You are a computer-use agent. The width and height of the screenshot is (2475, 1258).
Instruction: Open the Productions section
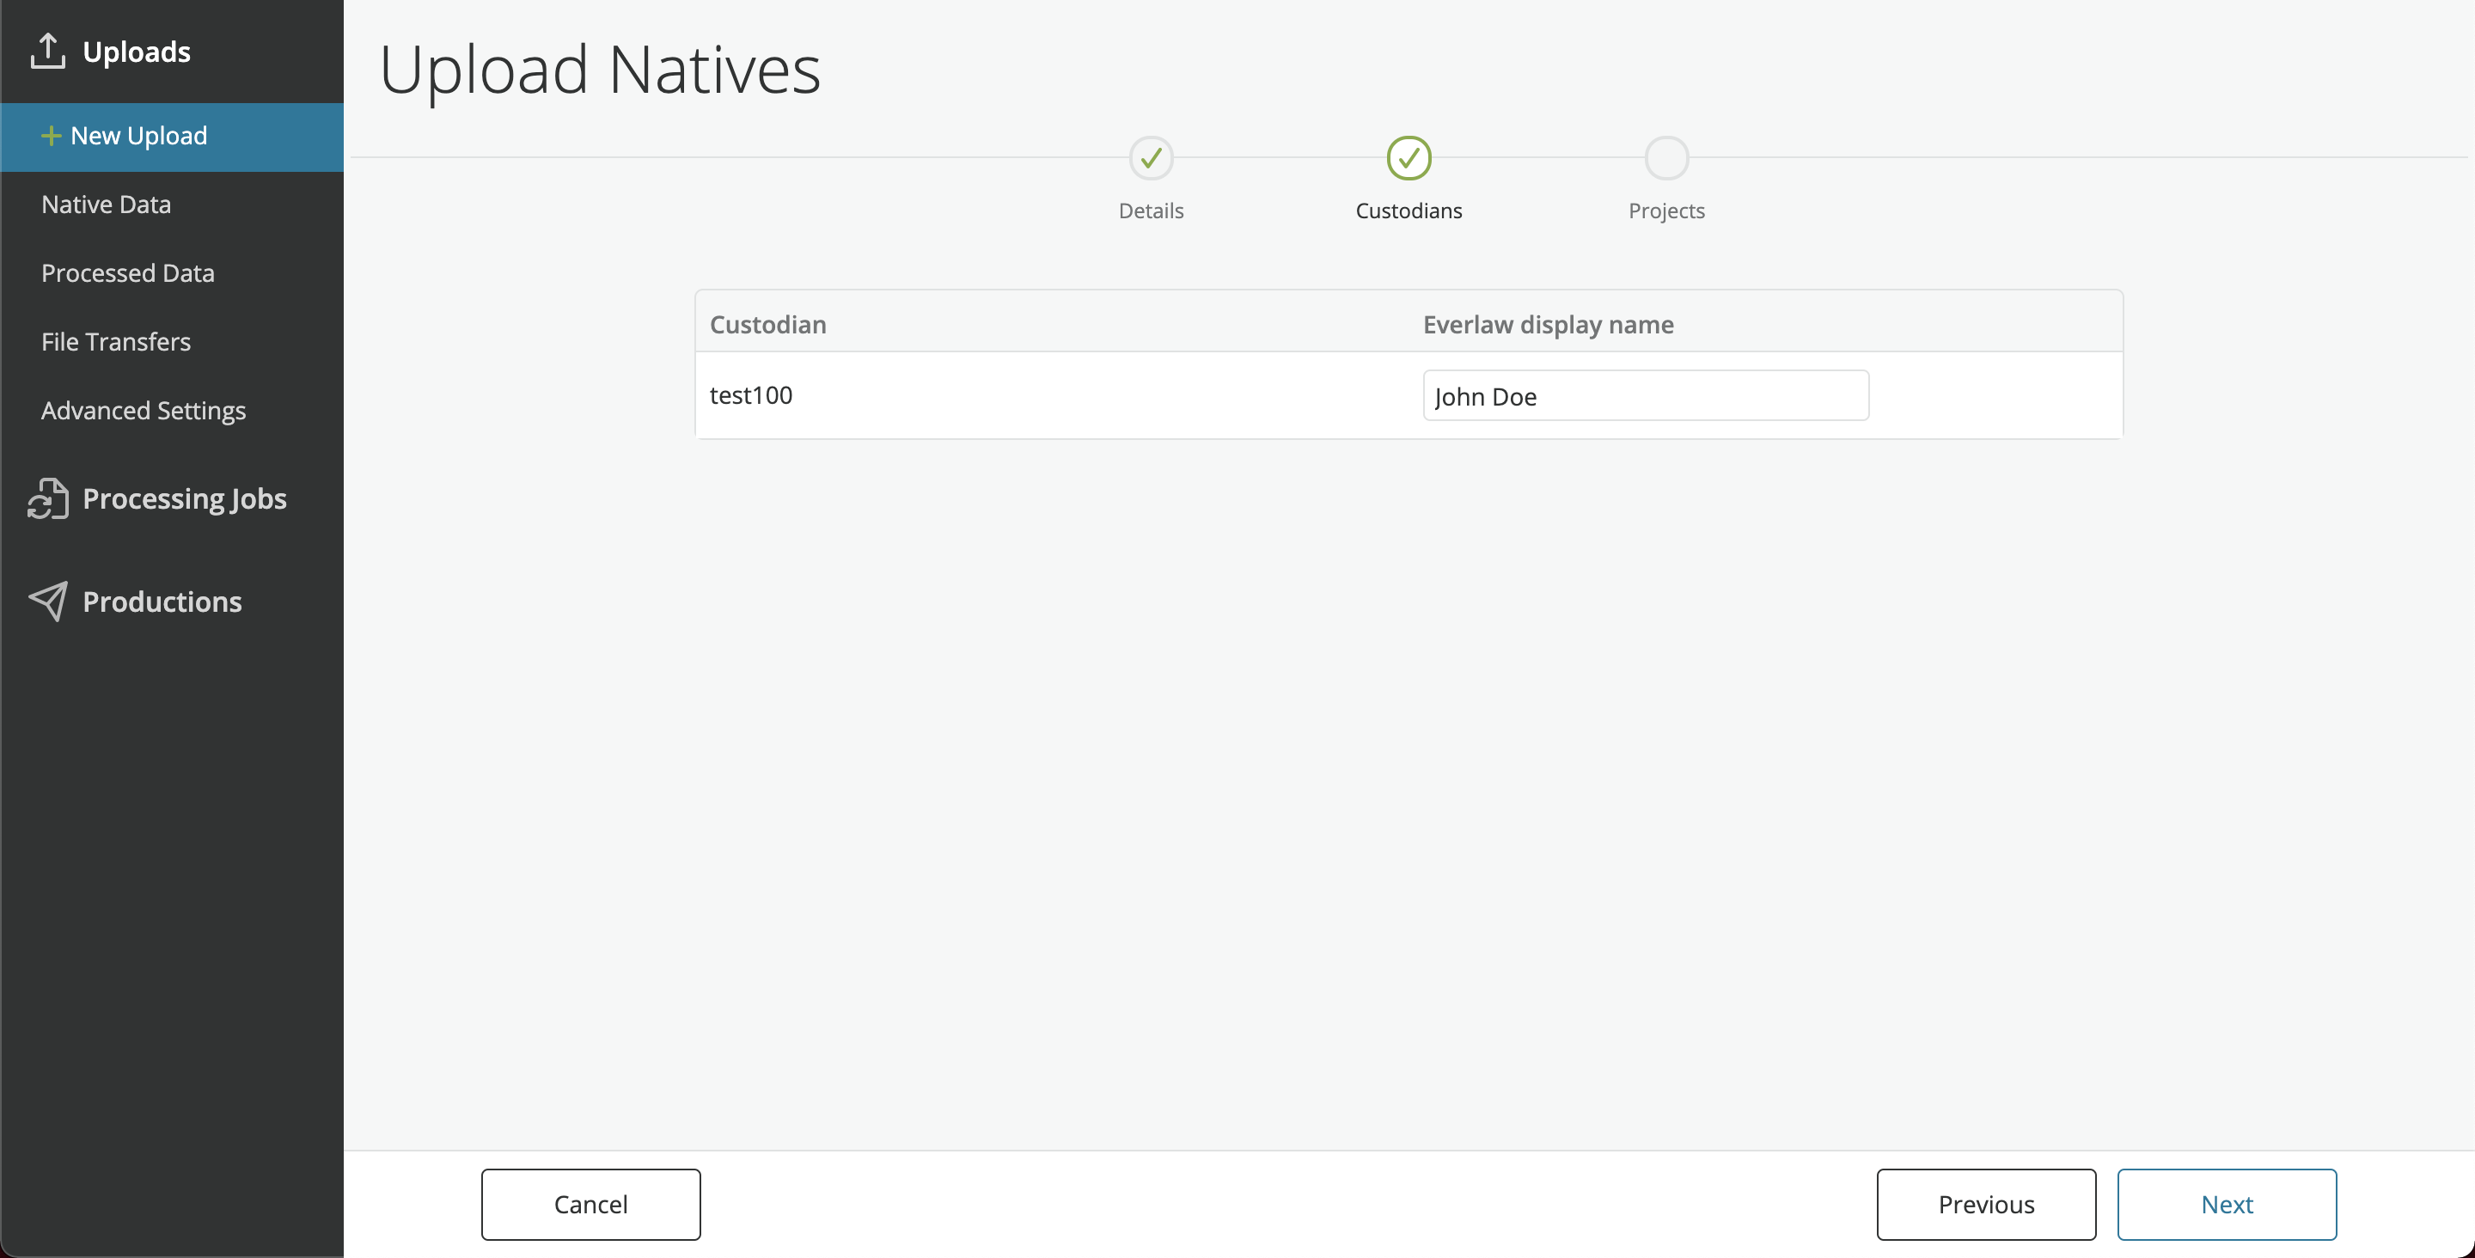click(162, 602)
